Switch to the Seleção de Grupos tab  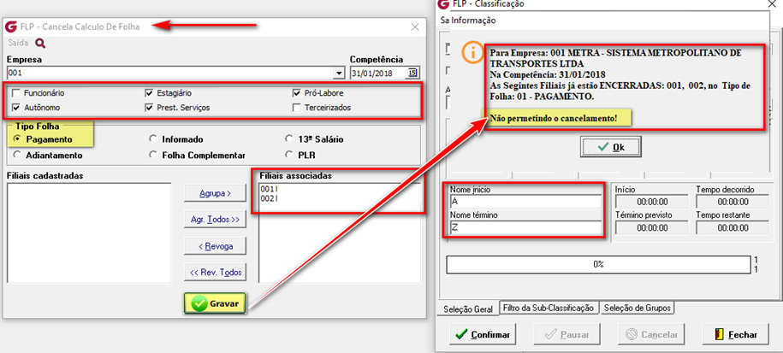tap(638, 308)
